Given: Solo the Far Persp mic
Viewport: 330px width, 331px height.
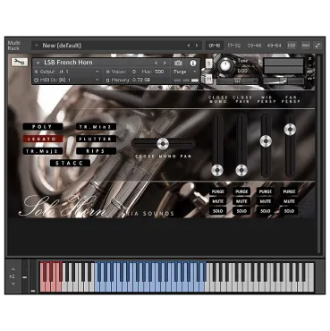Looking at the screenshot, I should [289, 211].
